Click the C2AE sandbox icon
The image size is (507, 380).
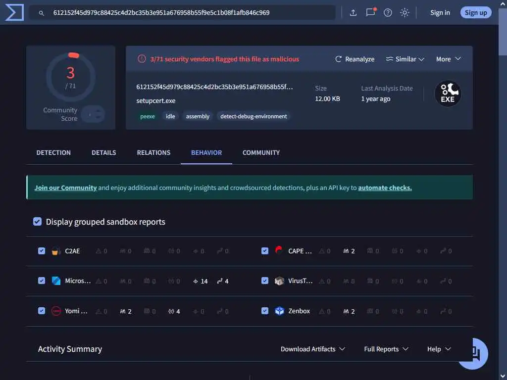(x=56, y=251)
